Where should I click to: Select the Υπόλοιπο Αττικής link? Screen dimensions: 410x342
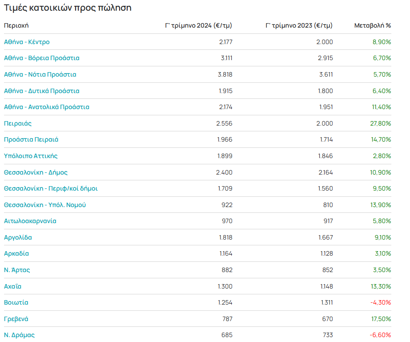pos(31,156)
